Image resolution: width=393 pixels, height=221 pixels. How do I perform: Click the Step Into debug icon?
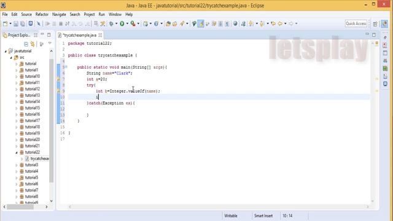pos(74,24)
